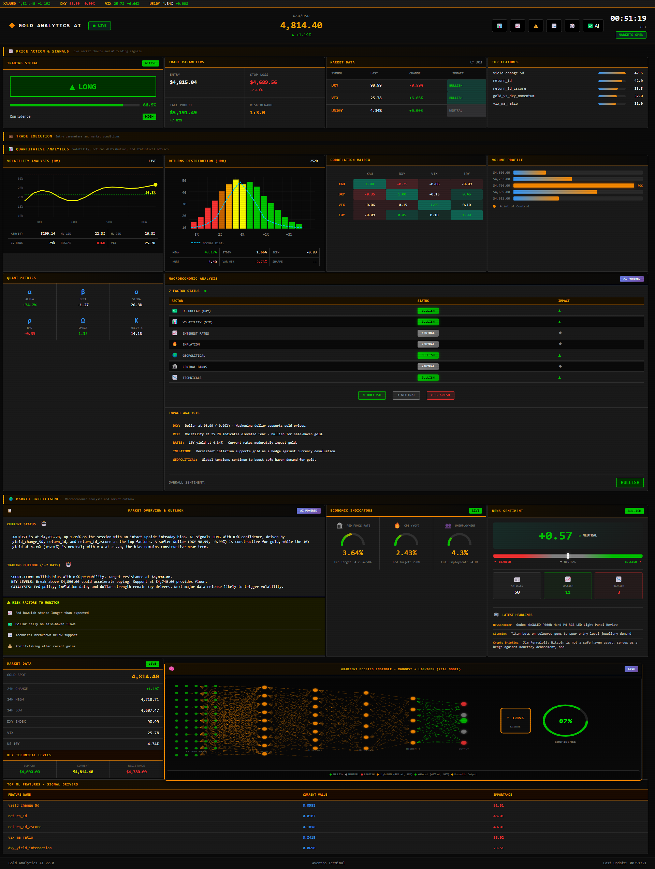
Task: Click the Central Banks building factor icon
Action: click(175, 367)
